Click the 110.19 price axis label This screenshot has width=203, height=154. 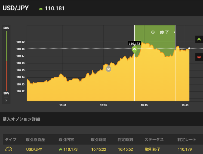click(20, 42)
